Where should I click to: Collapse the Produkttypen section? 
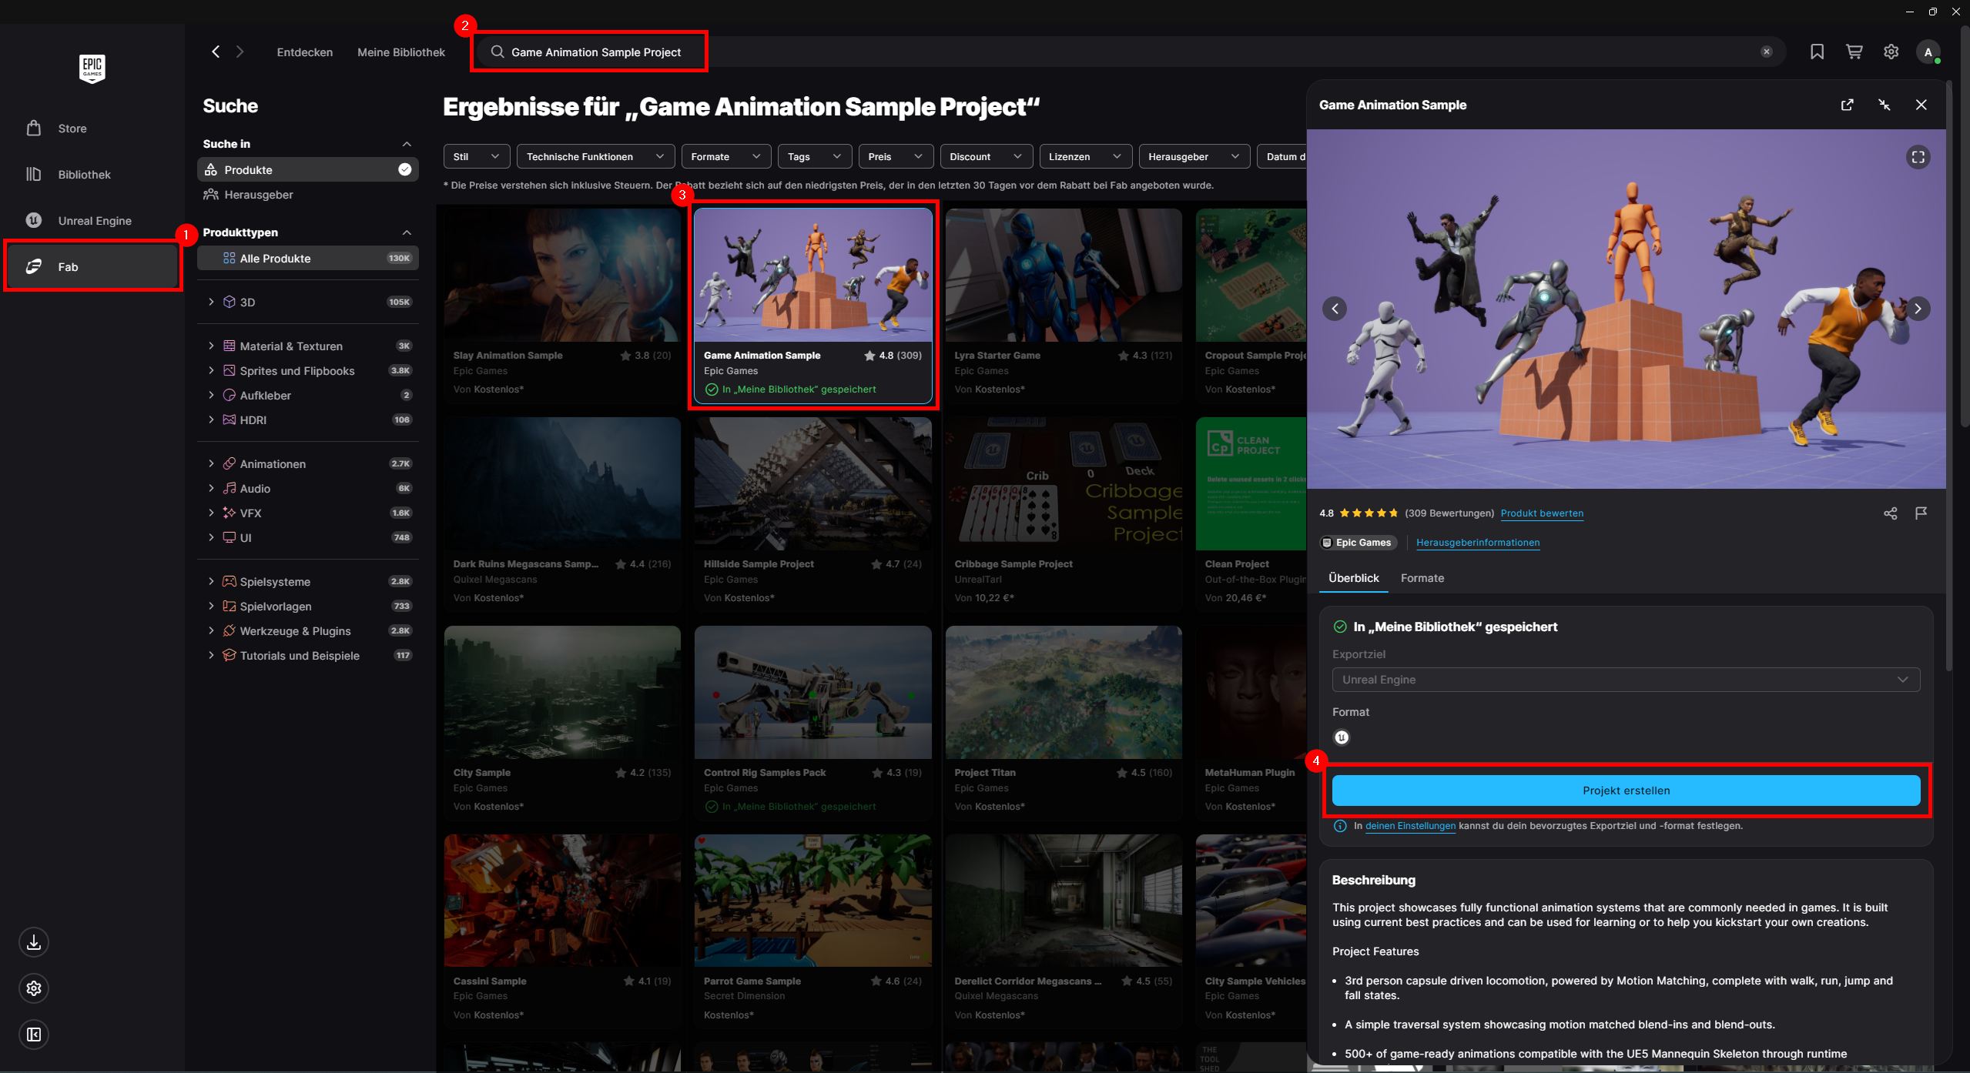407,232
